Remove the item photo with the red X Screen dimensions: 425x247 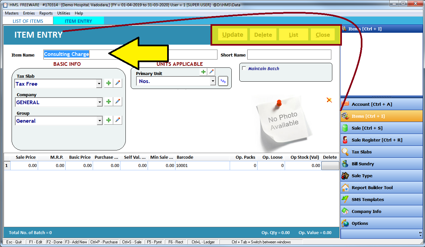point(329,100)
